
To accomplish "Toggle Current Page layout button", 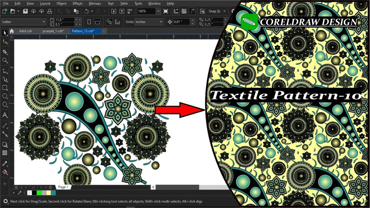I will tap(117, 22).
